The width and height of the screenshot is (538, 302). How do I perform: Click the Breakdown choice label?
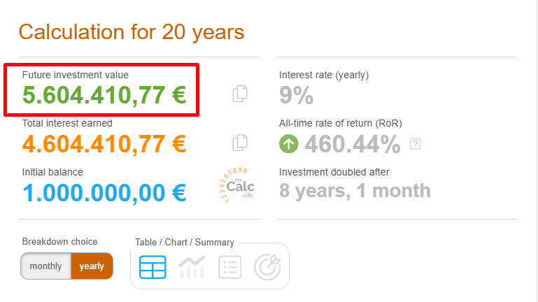coord(59,241)
